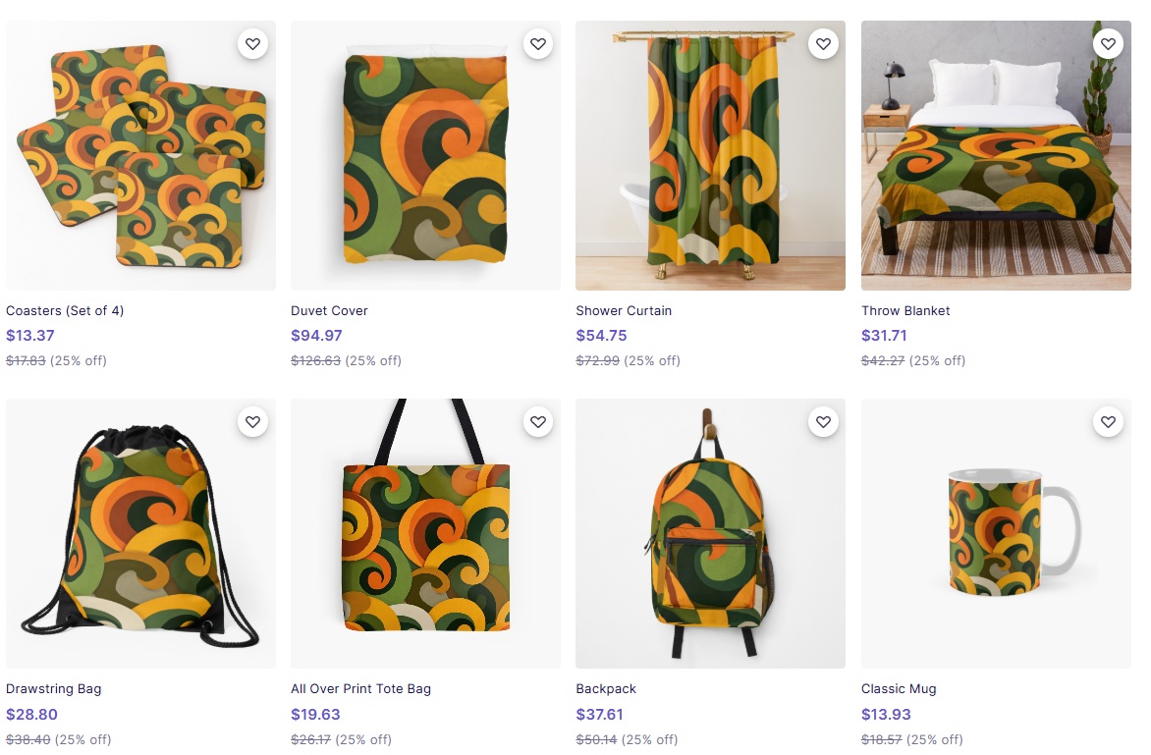
Task: Add Shower Curtain to favorites
Action: pos(823,44)
